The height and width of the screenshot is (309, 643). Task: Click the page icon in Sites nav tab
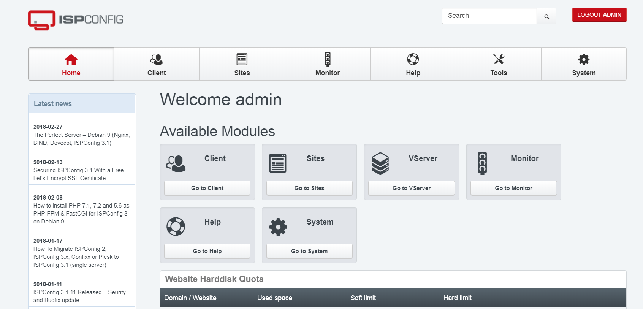click(242, 59)
